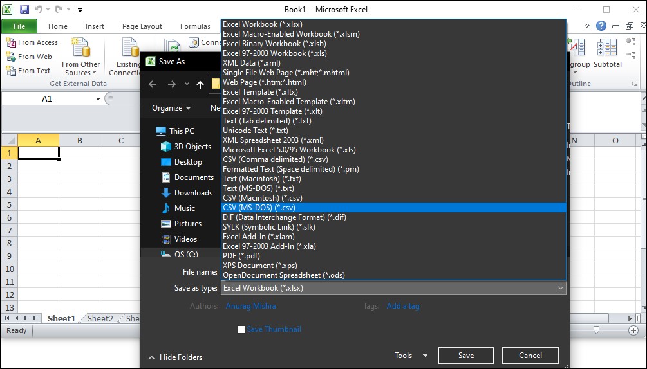Open the Tools dropdown in Save As
The width and height of the screenshot is (647, 369).
point(411,355)
